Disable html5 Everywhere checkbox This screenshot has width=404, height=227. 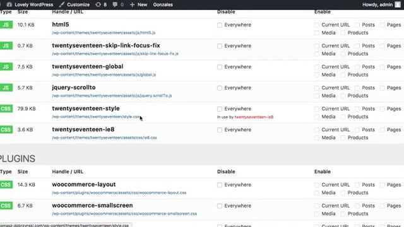pyautogui.click(x=220, y=25)
